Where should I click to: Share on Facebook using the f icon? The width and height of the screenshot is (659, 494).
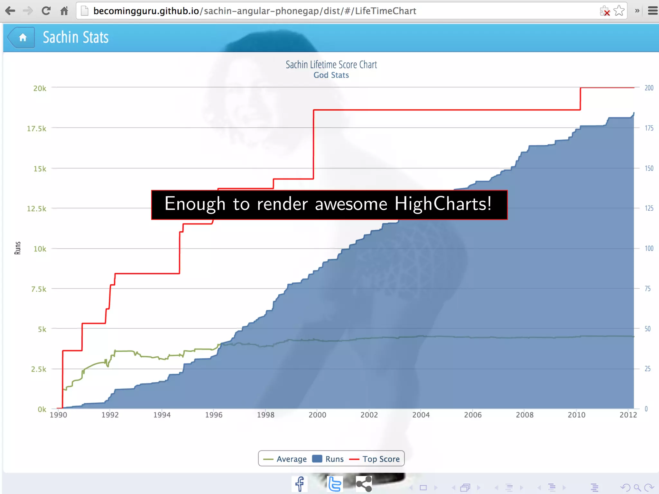pyautogui.click(x=300, y=484)
